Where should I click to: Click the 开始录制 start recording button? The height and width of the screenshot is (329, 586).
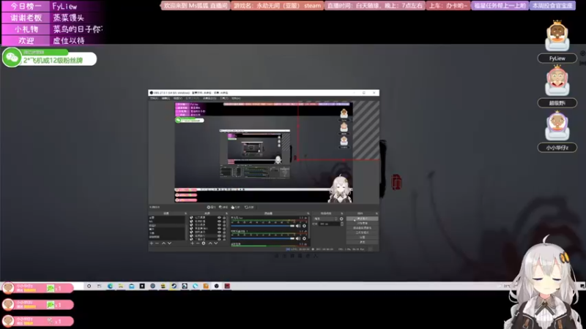[362, 223]
